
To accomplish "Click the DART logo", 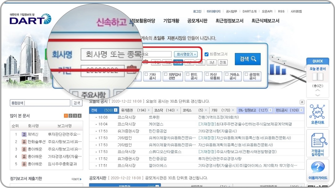I will [x=30, y=19].
